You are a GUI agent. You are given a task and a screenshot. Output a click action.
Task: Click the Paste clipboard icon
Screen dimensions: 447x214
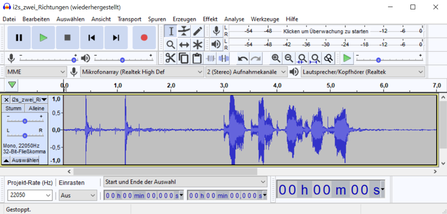(x=196, y=58)
